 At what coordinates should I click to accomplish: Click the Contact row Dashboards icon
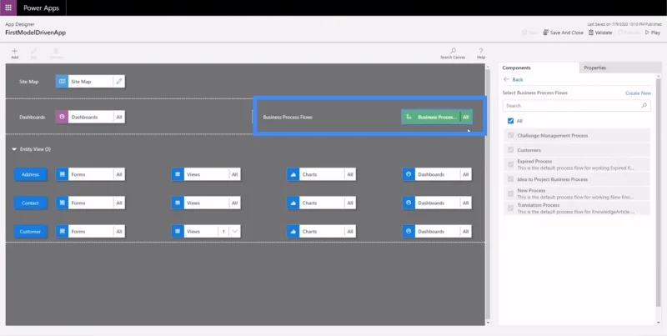coord(409,203)
